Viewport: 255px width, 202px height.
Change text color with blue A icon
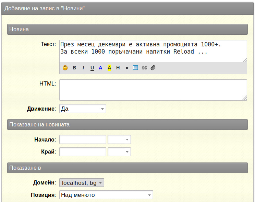point(100,68)
